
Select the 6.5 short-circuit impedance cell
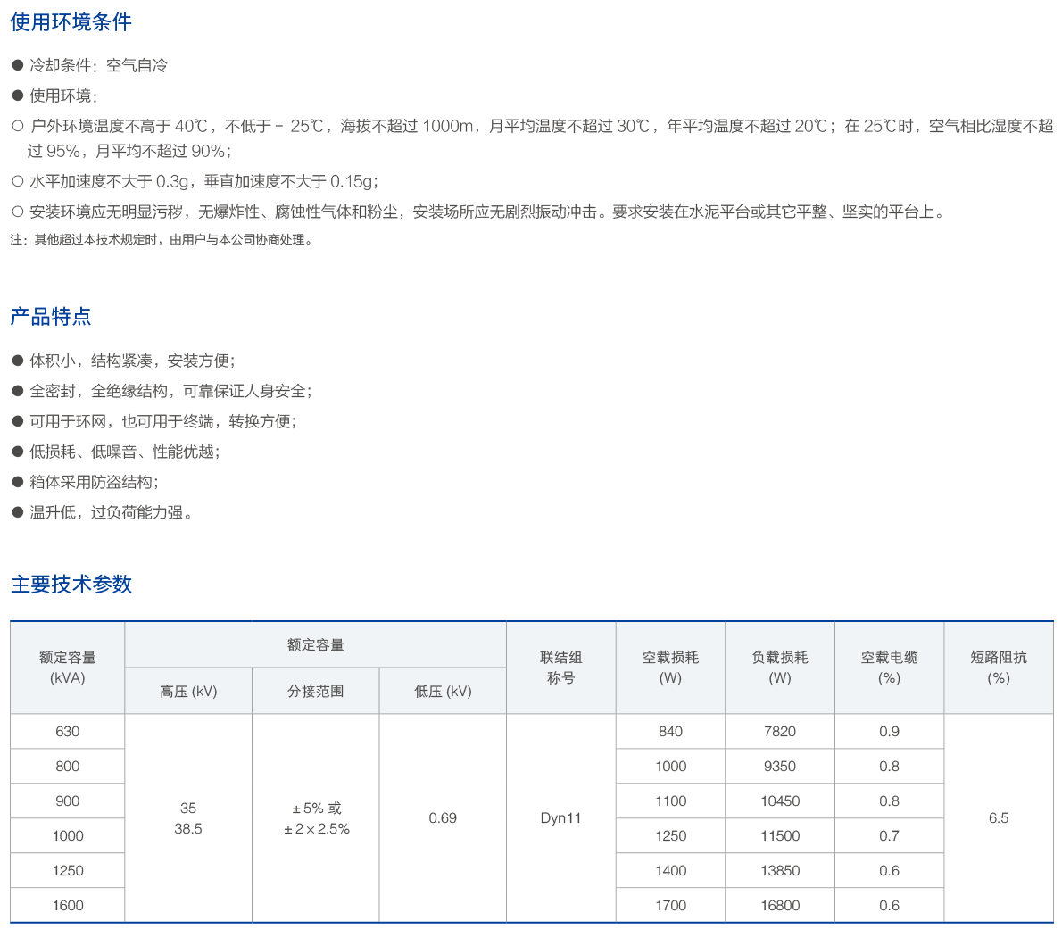[998, 818]
